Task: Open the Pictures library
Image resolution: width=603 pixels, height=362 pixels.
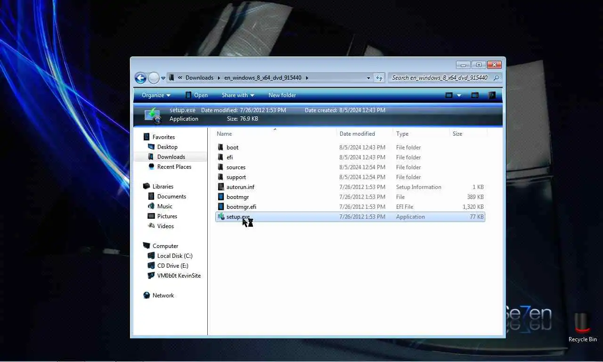Action: point(167,216)
